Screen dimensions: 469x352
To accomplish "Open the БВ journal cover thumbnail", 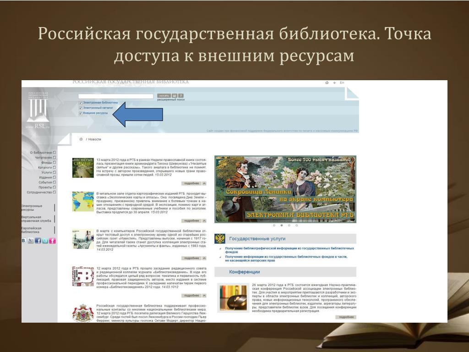I will point(83,276).
